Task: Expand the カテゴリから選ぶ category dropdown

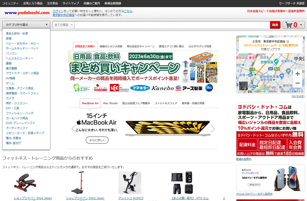Action: 26,25
